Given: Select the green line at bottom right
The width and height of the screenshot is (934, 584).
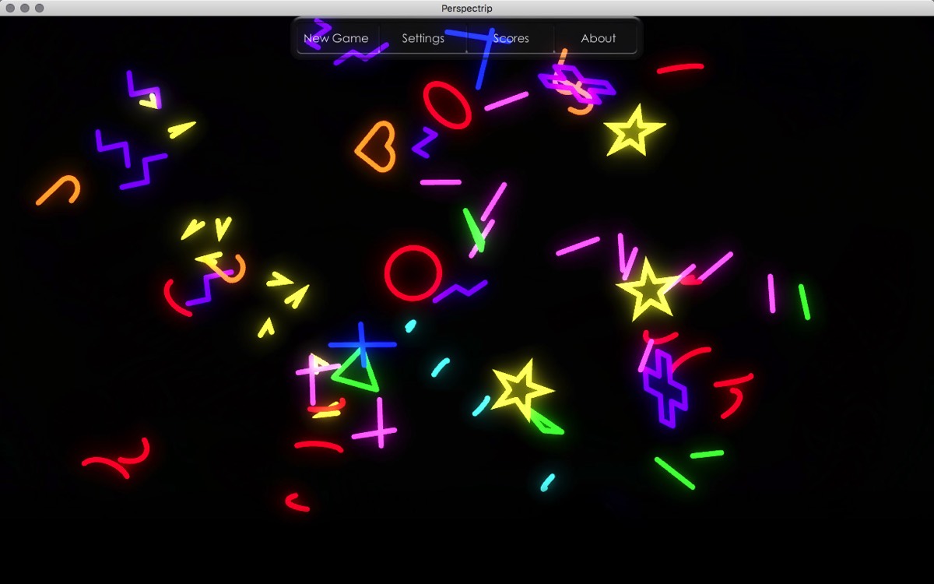Looking at the screenshot, I should tap(674, 473).
